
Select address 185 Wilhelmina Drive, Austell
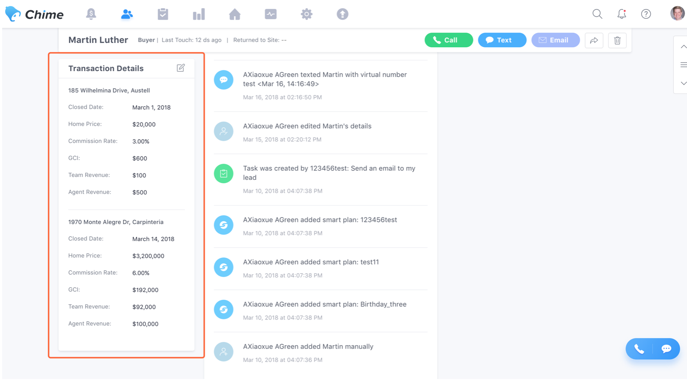point(109,90)
